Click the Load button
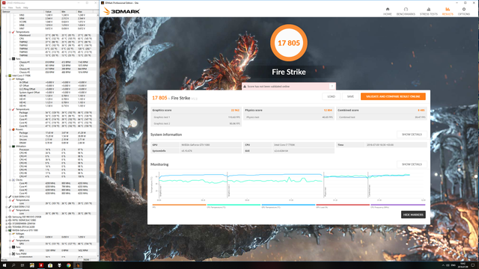The width and height of the screenshot is (479, 269). 331,96
